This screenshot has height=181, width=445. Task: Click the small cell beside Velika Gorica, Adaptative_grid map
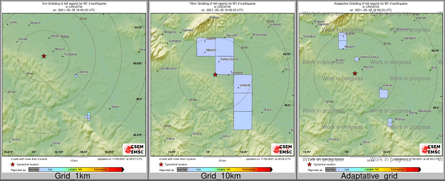pos(357,59)
